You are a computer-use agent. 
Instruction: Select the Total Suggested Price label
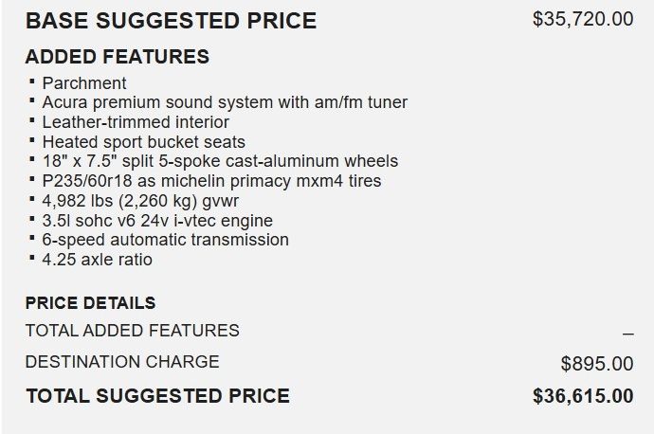click(x=157, y=396)
